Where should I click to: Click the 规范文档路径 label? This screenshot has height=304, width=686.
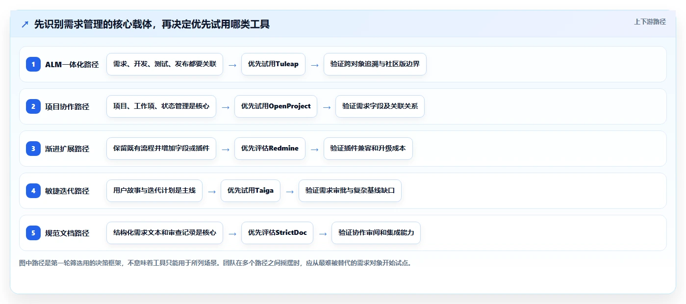click(x=67, y=233)
